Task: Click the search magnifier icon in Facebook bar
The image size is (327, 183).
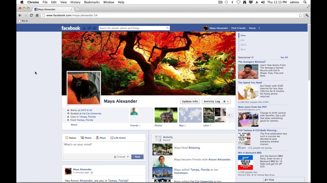Action: pos(167,28)
